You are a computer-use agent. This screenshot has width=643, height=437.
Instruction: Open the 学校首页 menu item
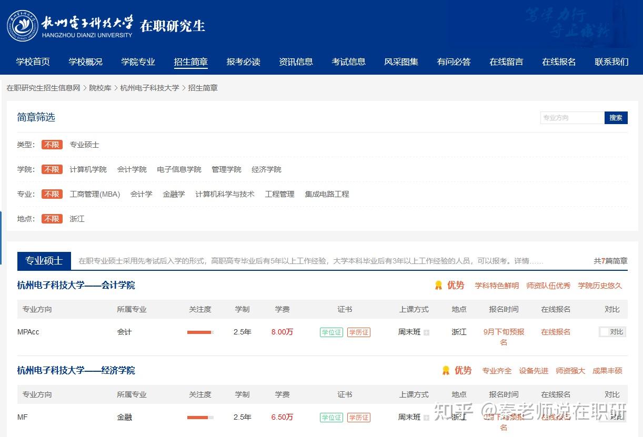coord(33,62)
